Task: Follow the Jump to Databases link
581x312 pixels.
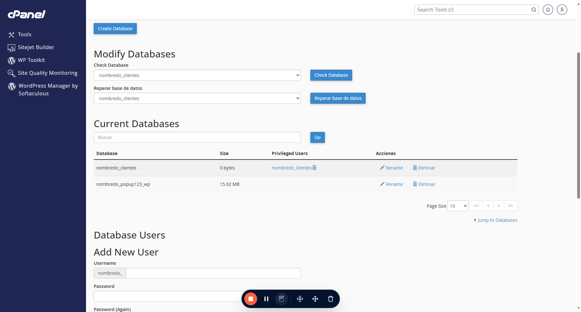Action: tap(498, 220)
